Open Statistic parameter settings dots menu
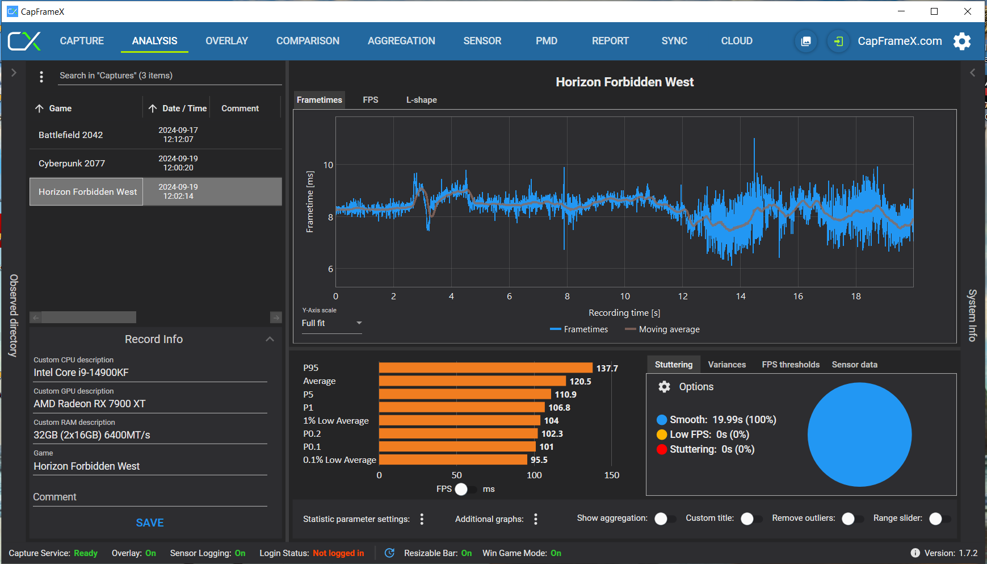This screenshot has height=564, width=987. click(x=422, y=519)
